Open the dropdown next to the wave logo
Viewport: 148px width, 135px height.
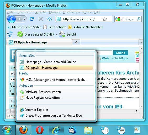(x=15, y=34)
